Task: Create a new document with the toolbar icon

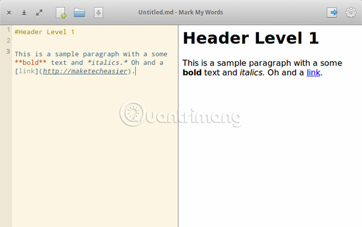Action: point(61,12)
